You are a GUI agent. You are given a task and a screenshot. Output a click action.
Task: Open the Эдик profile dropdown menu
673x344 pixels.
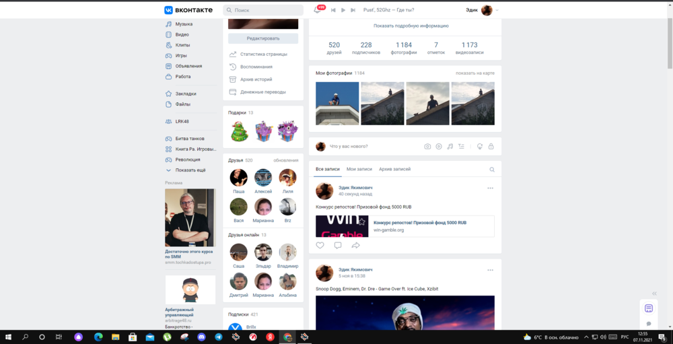497,10
